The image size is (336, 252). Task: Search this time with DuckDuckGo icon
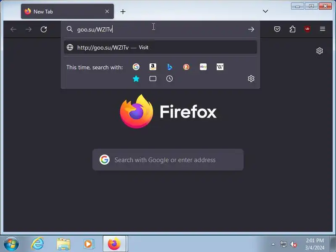pyautogui.click(x=186, y=67)
